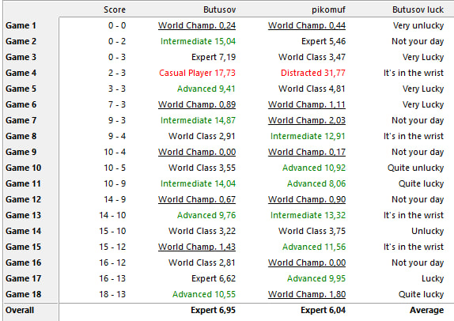The image size is (454, 321).
Task: Click the Overall Expert 6,95 cell
Action: 213,310
